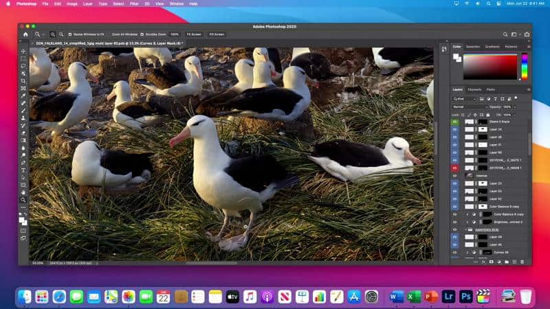Select the Lasso tool
The width and height of the screenshot is (550, 309).
23,66
